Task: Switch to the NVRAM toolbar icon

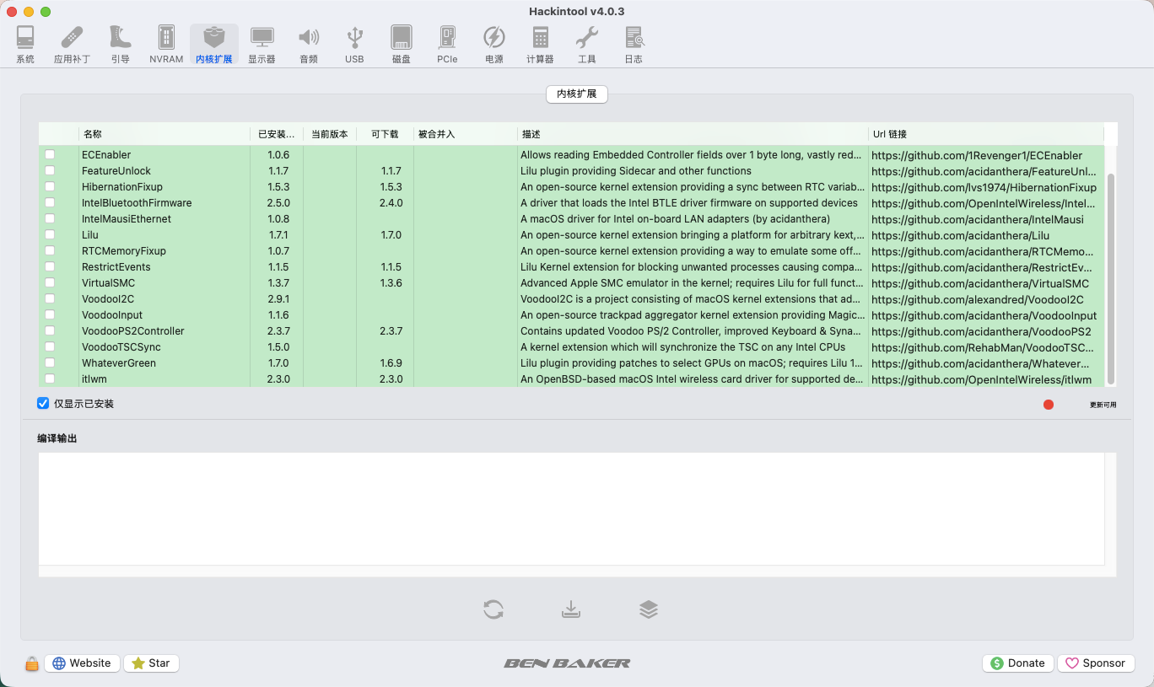Action: click(x=166, y=45)
